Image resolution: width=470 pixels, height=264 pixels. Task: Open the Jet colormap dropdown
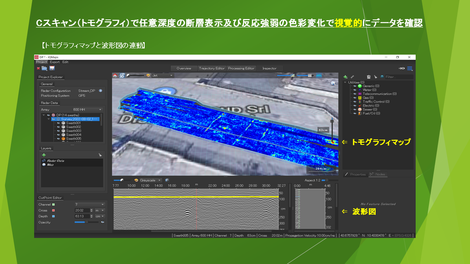[x=162, y=76]
